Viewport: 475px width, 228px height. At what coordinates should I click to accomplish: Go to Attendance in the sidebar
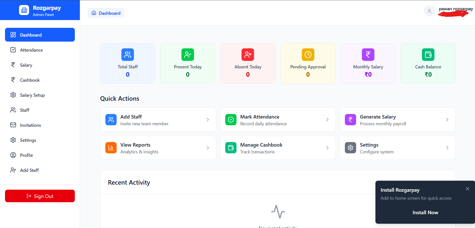pos(40,50)
